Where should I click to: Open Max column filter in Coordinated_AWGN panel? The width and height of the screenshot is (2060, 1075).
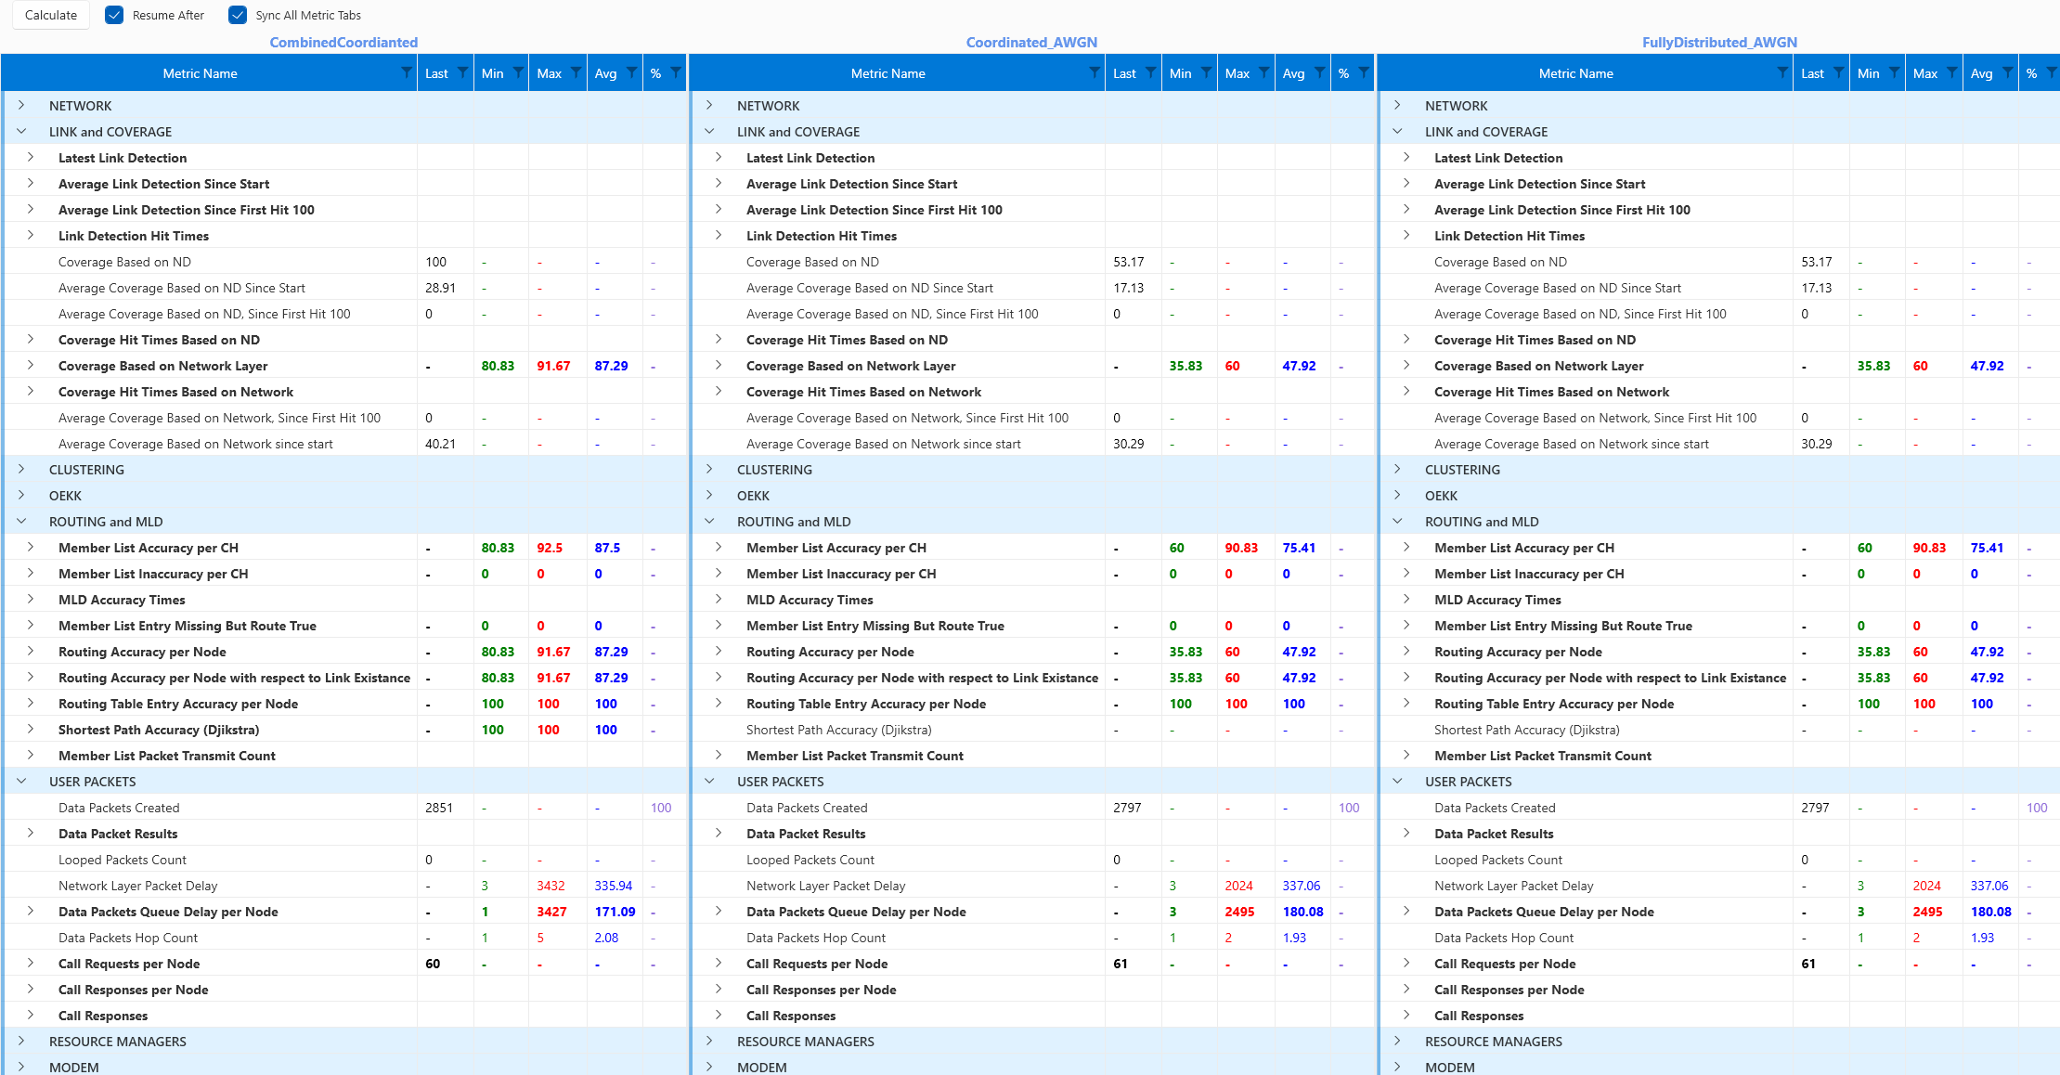pyautogui.click(x=1264, y=72)
